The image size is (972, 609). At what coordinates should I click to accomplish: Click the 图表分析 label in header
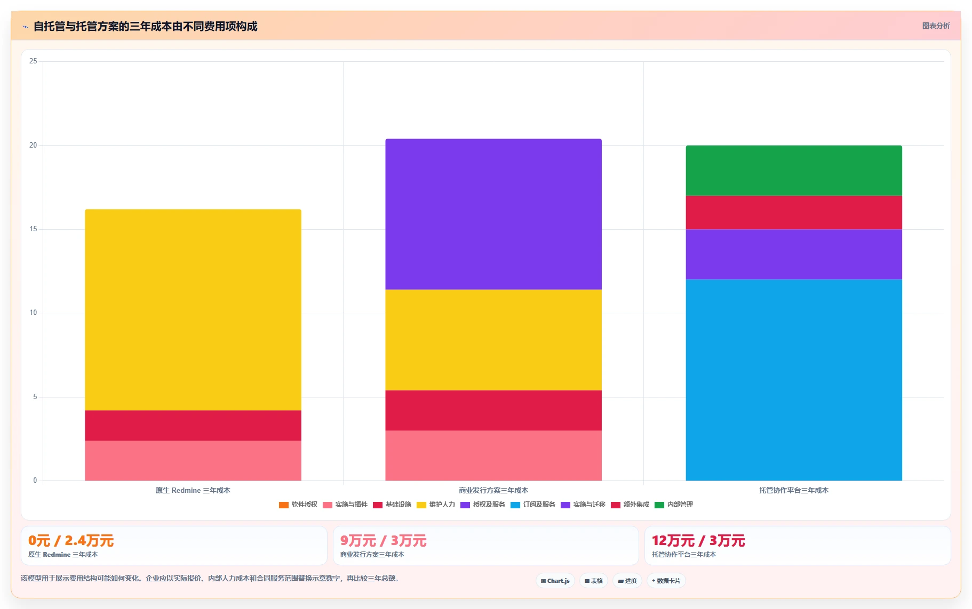pyautogui.click(x=936, y=26)
